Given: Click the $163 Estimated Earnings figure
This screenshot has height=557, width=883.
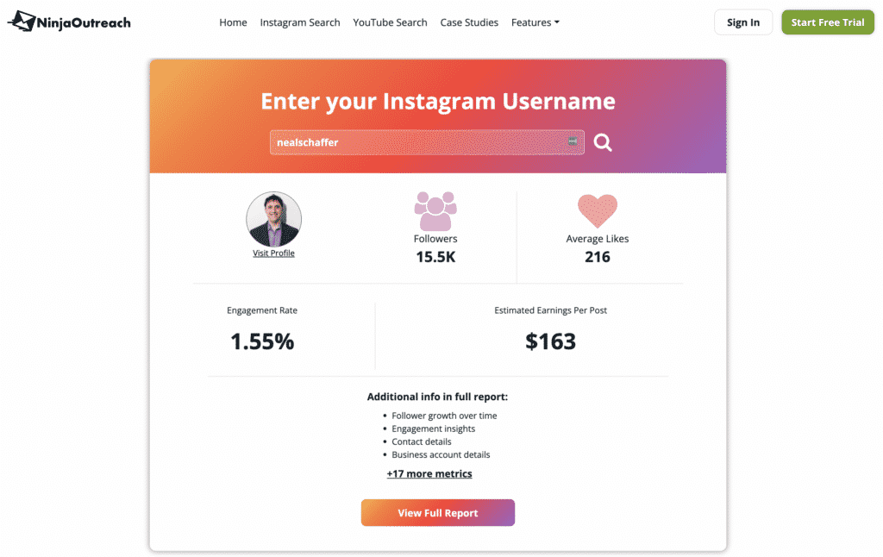Looking at the screenshot, I should (551, 341).
